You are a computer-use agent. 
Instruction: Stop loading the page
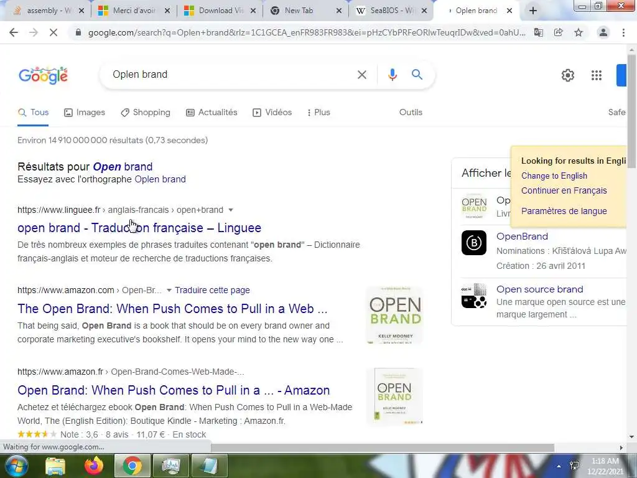coord(53,32)
